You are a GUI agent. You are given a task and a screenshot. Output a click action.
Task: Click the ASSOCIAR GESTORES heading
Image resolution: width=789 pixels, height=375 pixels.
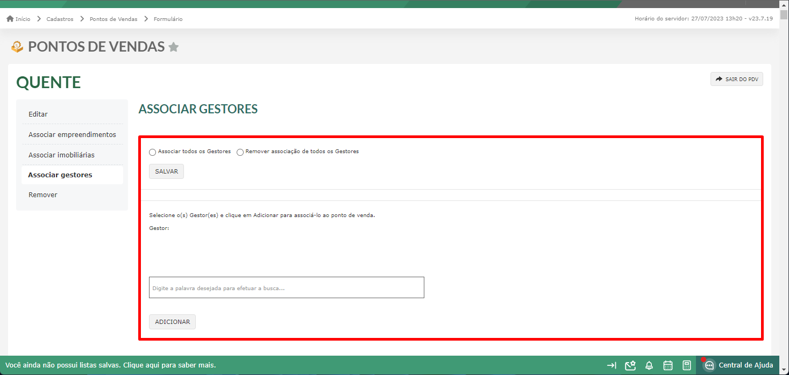click(x=198, y=109)
